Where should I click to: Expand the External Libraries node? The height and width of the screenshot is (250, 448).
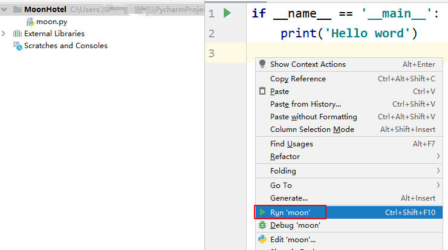tap(4, 34)
